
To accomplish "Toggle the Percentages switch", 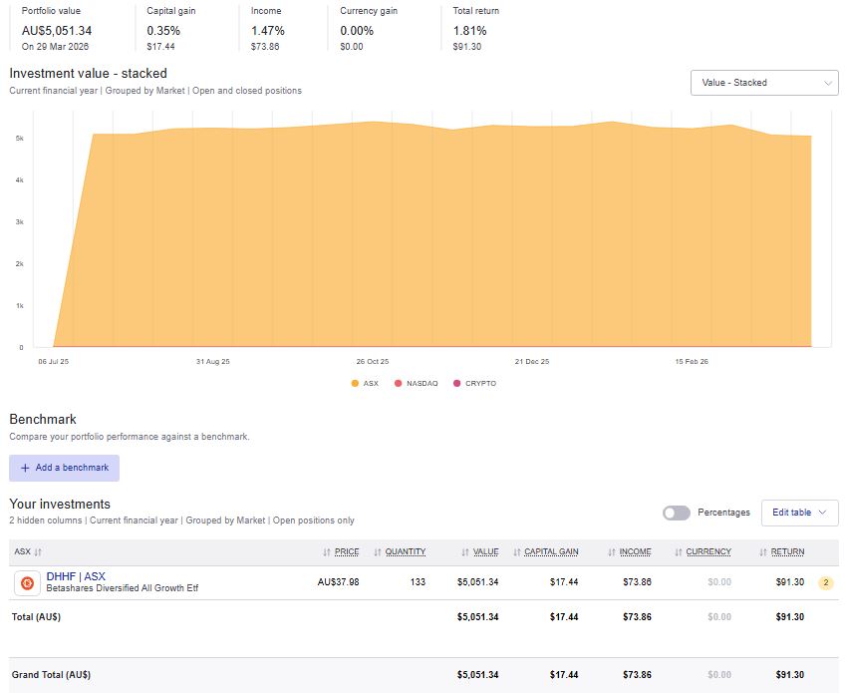I will [x=676, y=513].
